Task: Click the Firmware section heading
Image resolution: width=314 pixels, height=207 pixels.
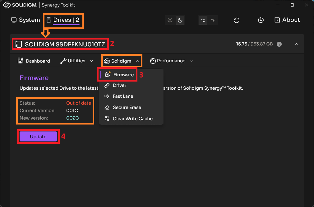Action: (34, 78)
